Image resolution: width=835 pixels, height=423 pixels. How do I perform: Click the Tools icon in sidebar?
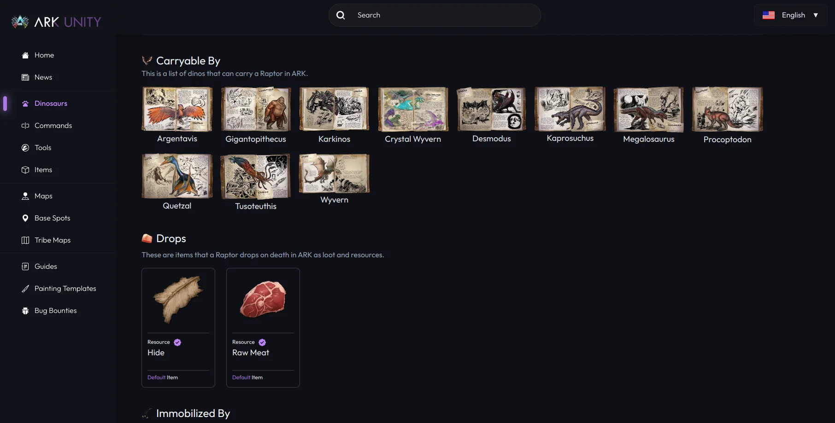coord(25,148)
